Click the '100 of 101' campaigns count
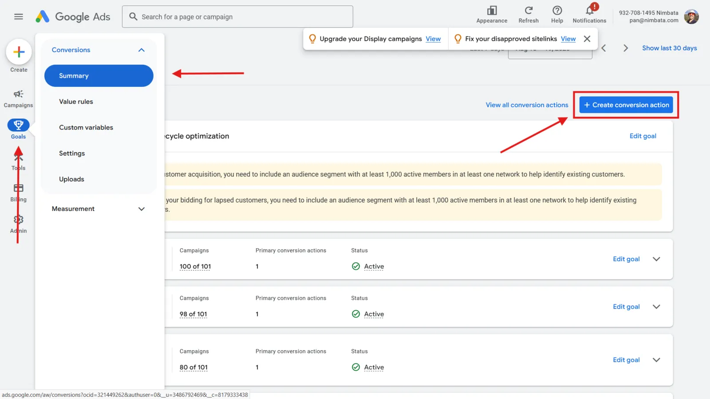The width and height of the screenshot is (710, 399). (x=195, y=266)
